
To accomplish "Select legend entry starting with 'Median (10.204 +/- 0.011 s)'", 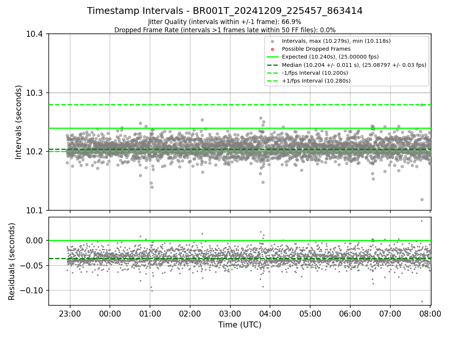I will coord(354,65).
